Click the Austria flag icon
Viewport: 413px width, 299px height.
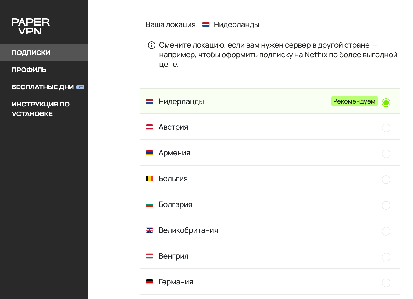click(x=149, y=127)
